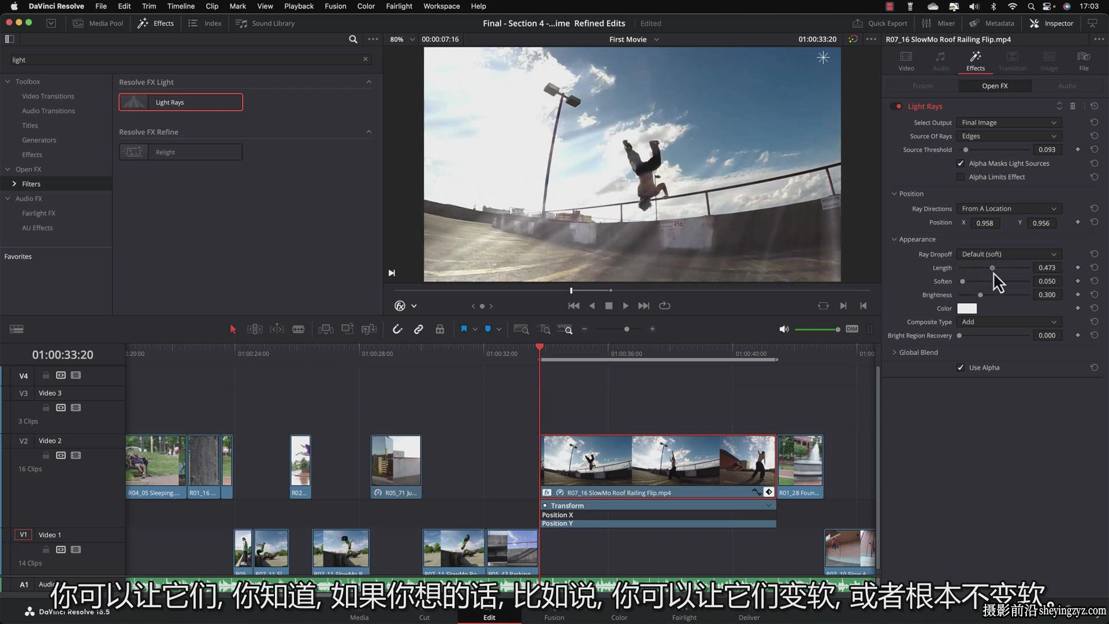Screen dimensions: 1109x624
Task: Open the Composite Type dropdown
Action: click(x=1008, y=322)
